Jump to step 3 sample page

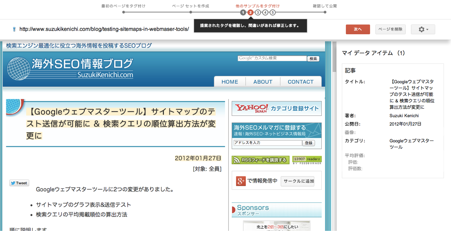(258, 12)
